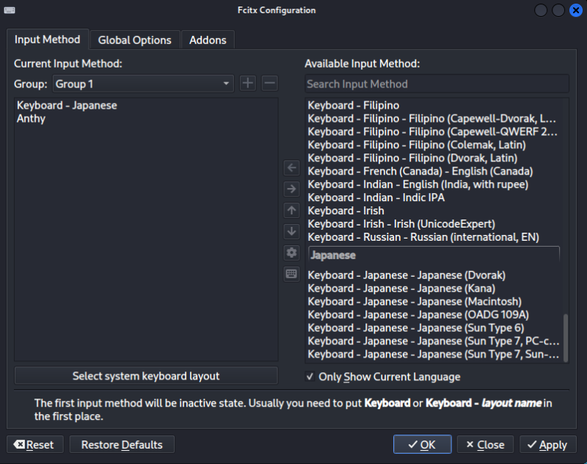This screenshot has width=587, height=464.
Task: Open the Addons tab
Action: pos(208,40)
